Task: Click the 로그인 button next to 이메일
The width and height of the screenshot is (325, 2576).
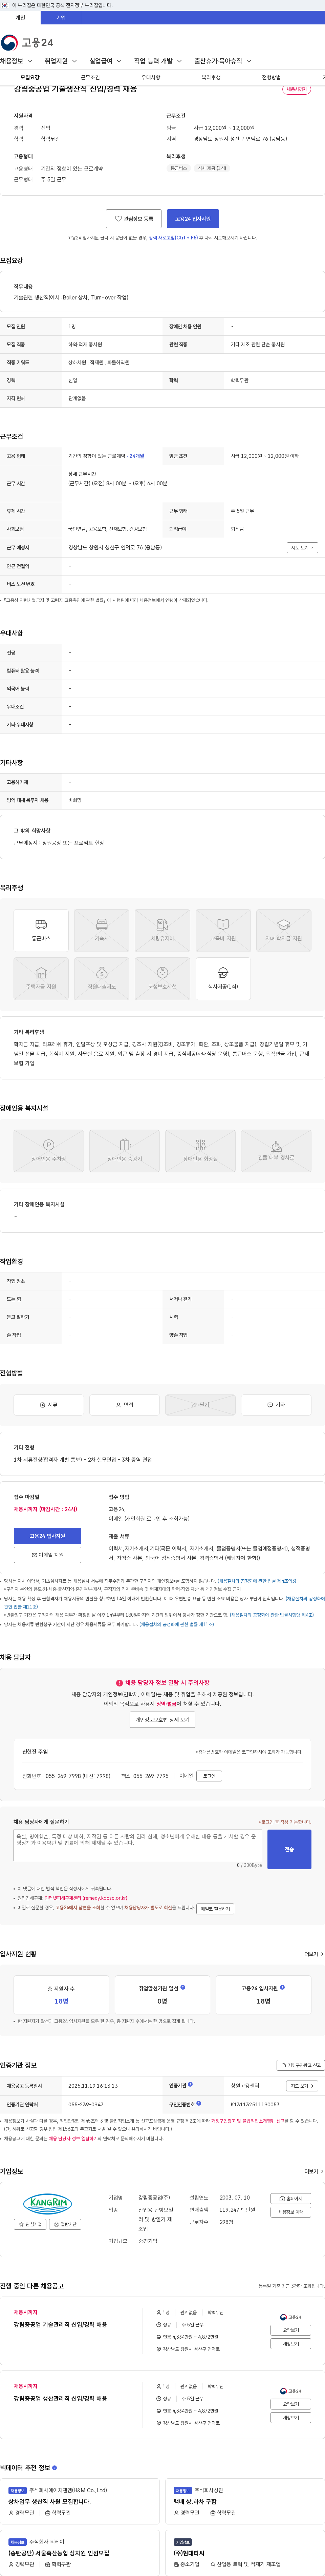Action: coord(209,1776)
